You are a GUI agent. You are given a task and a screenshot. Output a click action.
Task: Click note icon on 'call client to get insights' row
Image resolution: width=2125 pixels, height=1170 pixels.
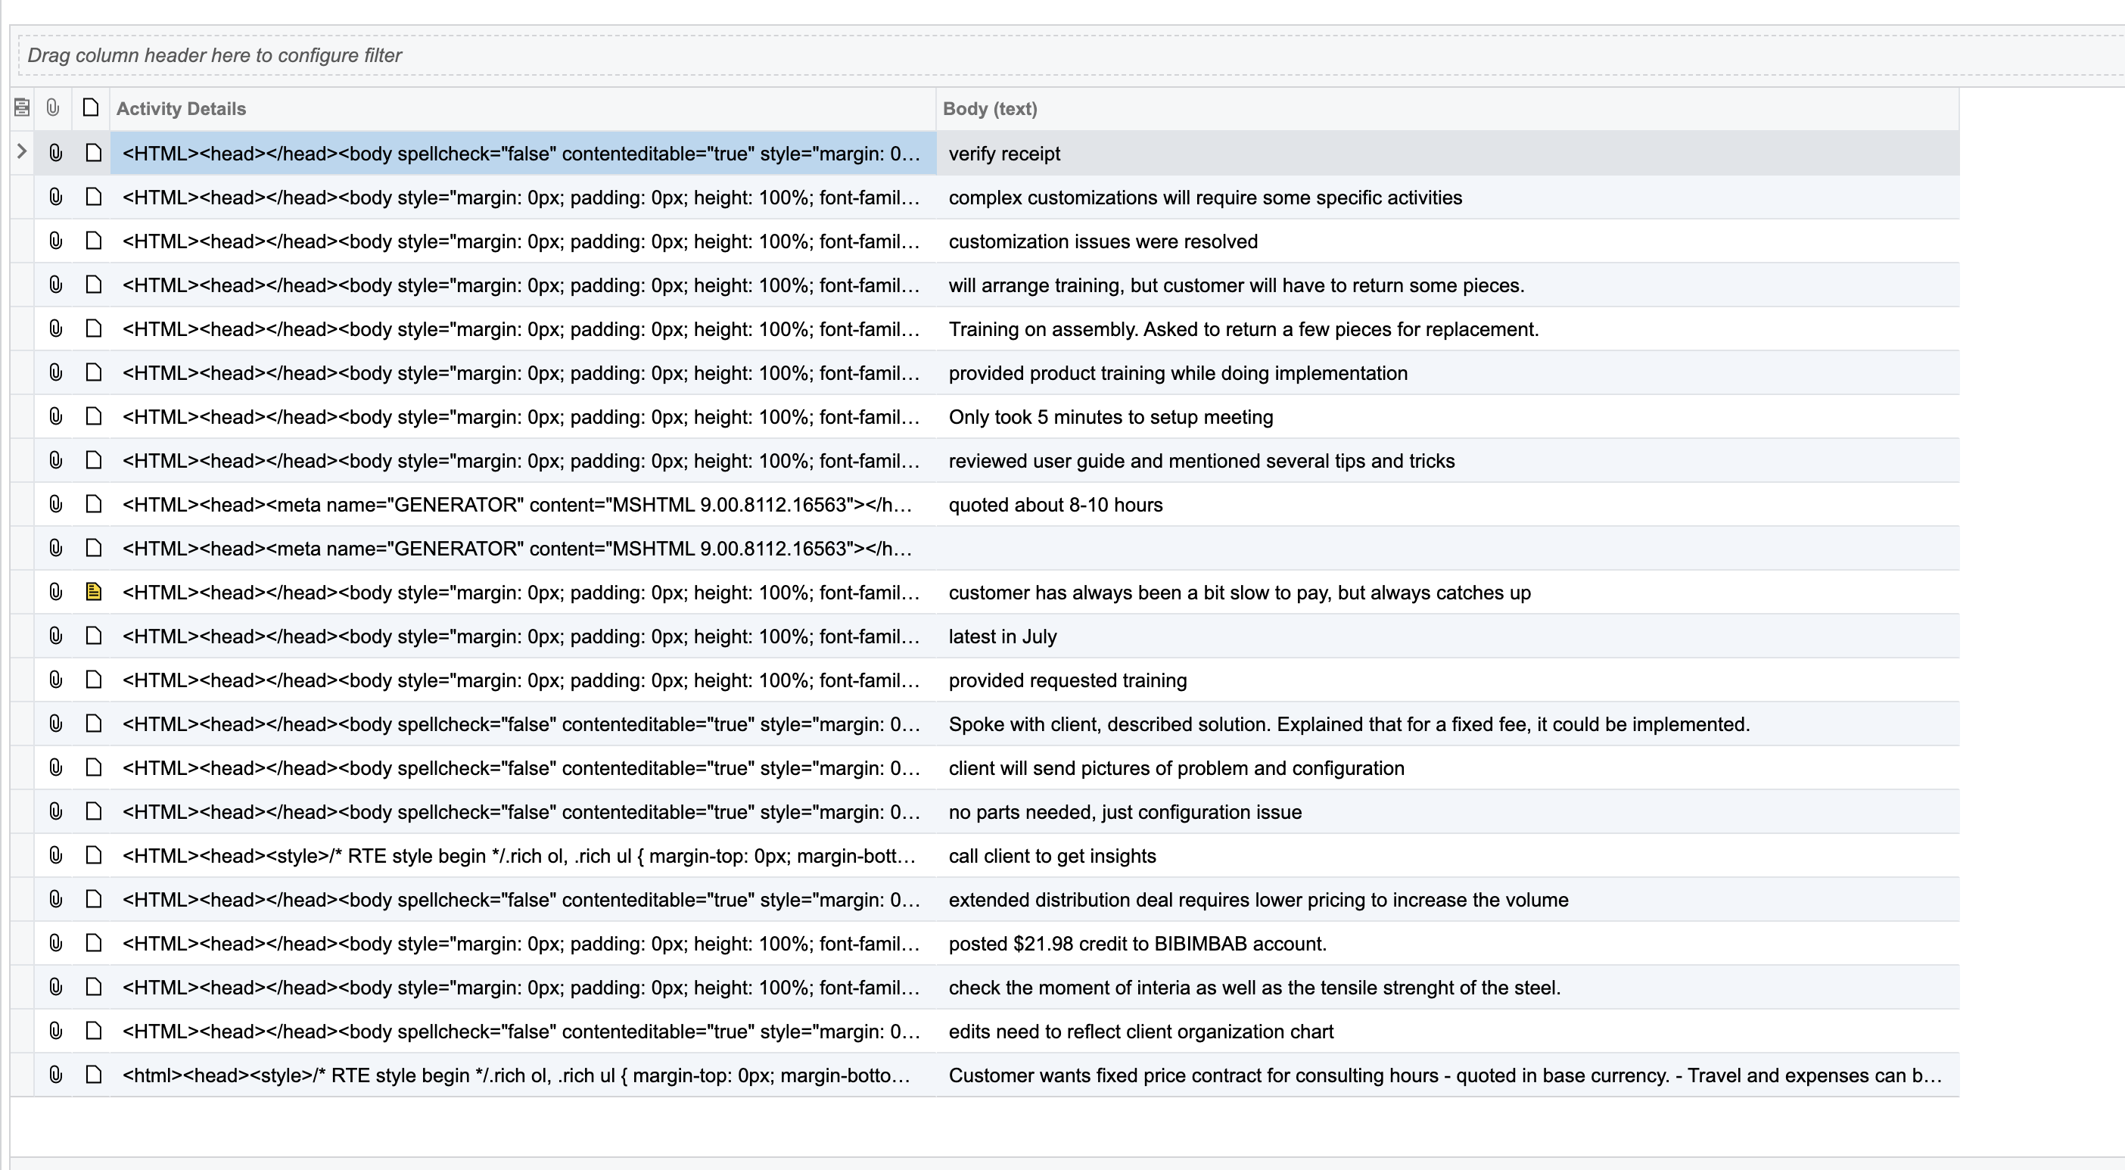93,855
